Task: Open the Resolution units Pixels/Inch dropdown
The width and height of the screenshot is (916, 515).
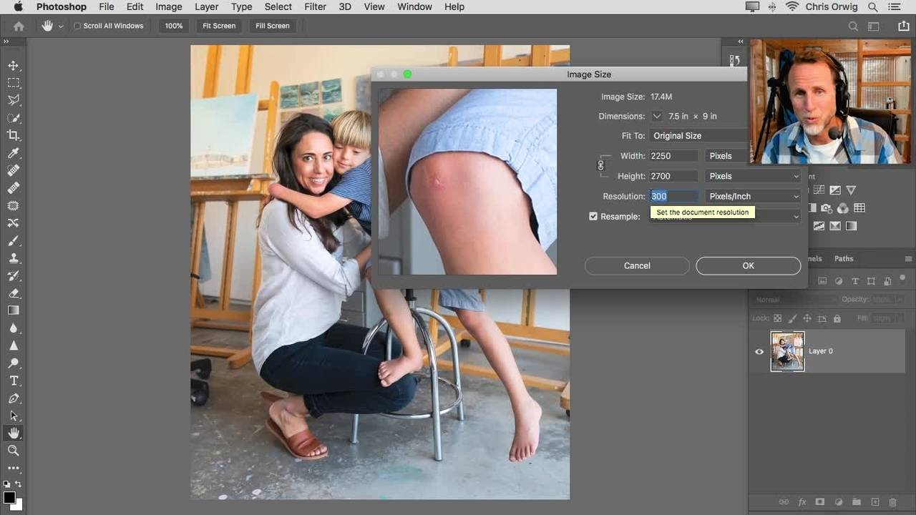Action: [752, 196]
